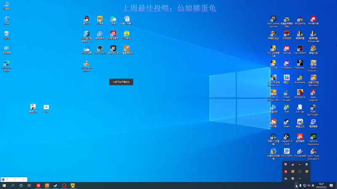Open Task View on taskbar
The image size is (337, 189).
point(29,186)
